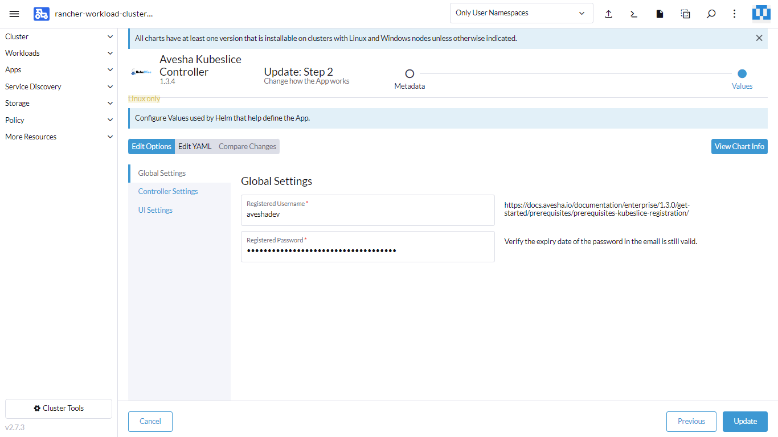Click the KubeSlice chart logo
778x437 pixels.
click(141, 72)
